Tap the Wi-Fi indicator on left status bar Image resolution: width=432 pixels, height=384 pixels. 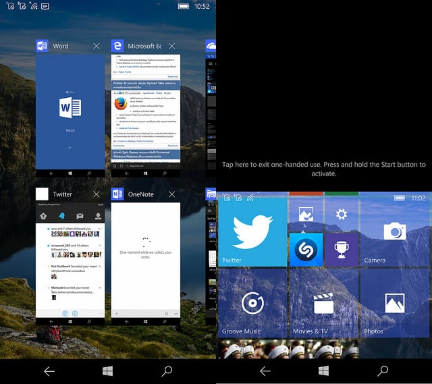(x=34, y=6)
